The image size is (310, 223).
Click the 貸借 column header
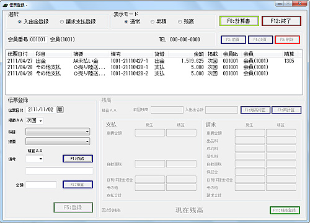tap(161, 54)
